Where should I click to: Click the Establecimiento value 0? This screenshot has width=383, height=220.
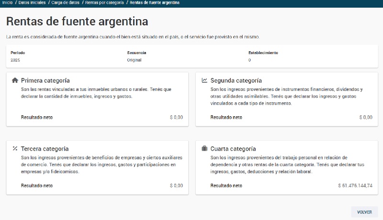tap(249, 60)
